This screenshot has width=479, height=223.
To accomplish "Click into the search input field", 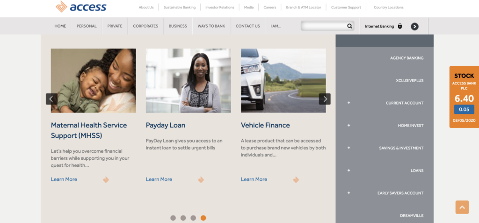I will [x=324, y=26].
